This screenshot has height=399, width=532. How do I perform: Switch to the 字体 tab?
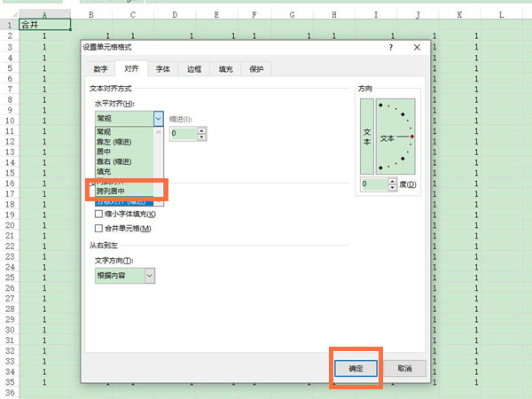(163, 69)
